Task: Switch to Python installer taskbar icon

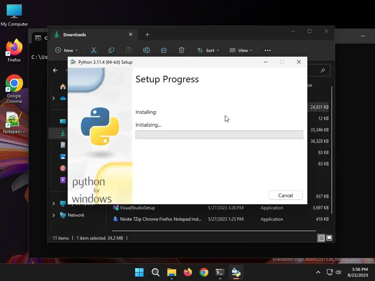Action: point(236,272)
